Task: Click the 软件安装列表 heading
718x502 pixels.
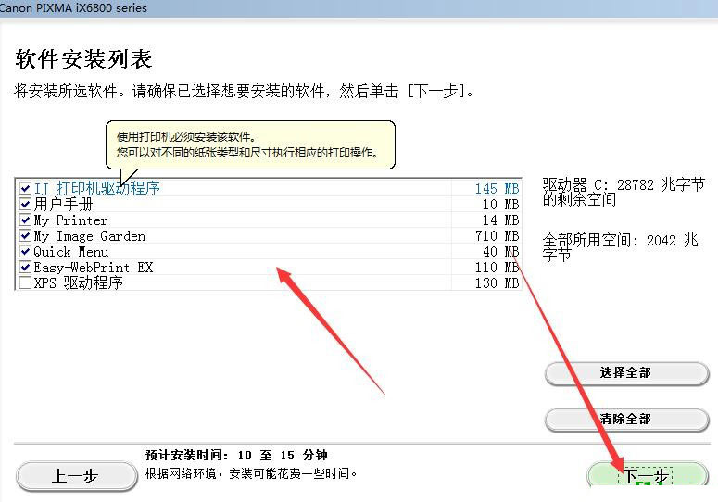Action: point(83,59)
